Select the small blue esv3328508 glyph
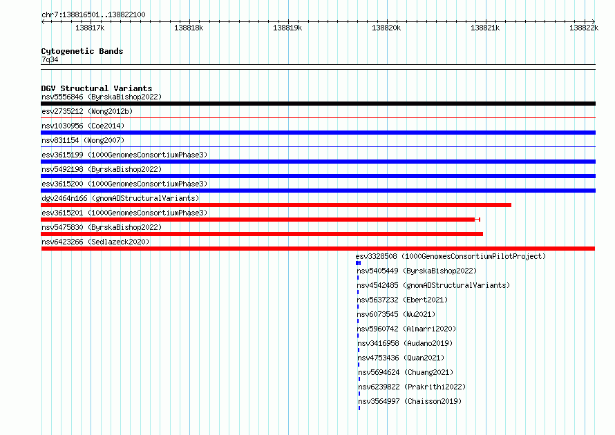The width and height of the screenshot is (615, 435). (358, 263)
